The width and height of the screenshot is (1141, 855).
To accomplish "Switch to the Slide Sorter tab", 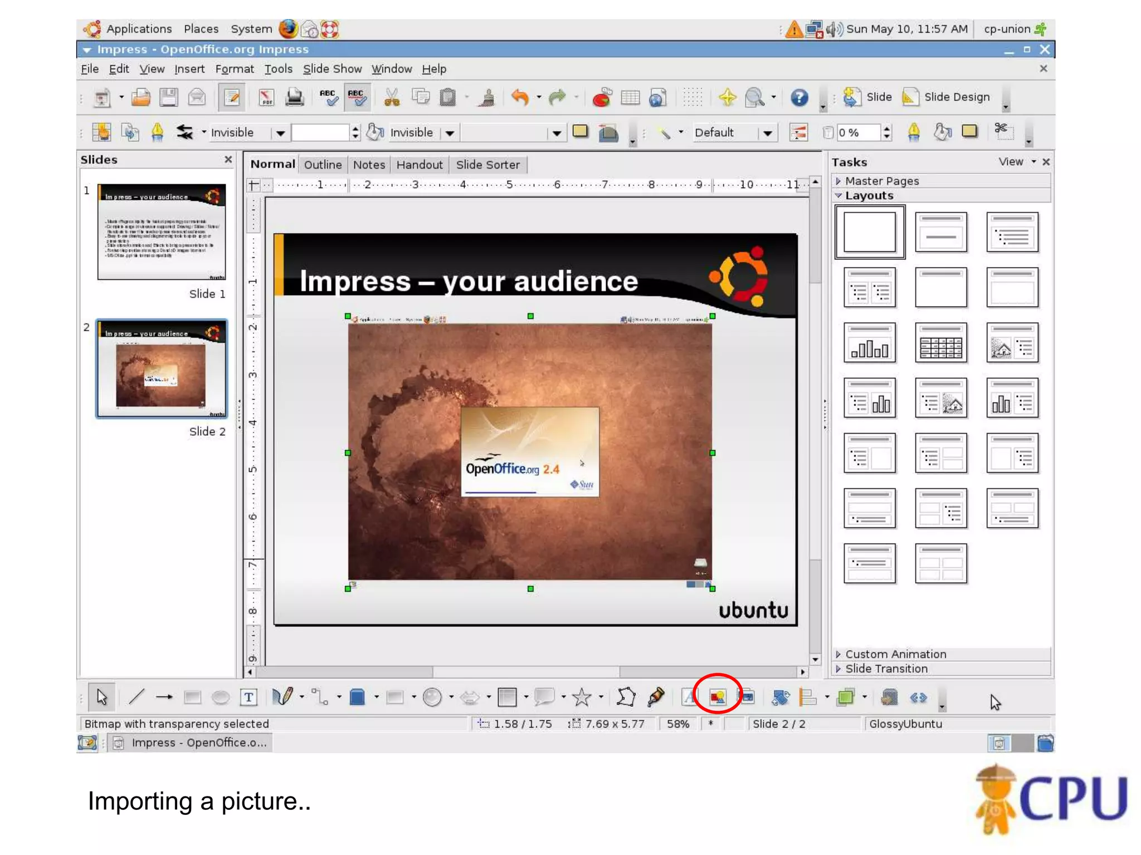I will [x=487, y=165].
